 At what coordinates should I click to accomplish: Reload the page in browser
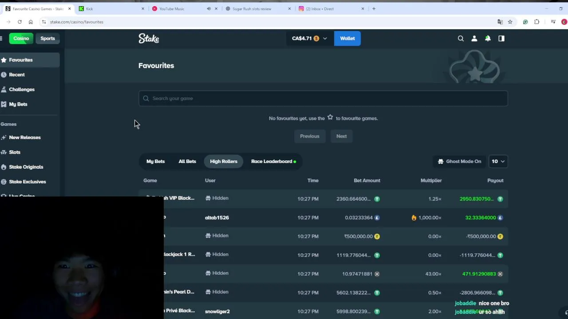pyautogui.click(x=20, y=22)
